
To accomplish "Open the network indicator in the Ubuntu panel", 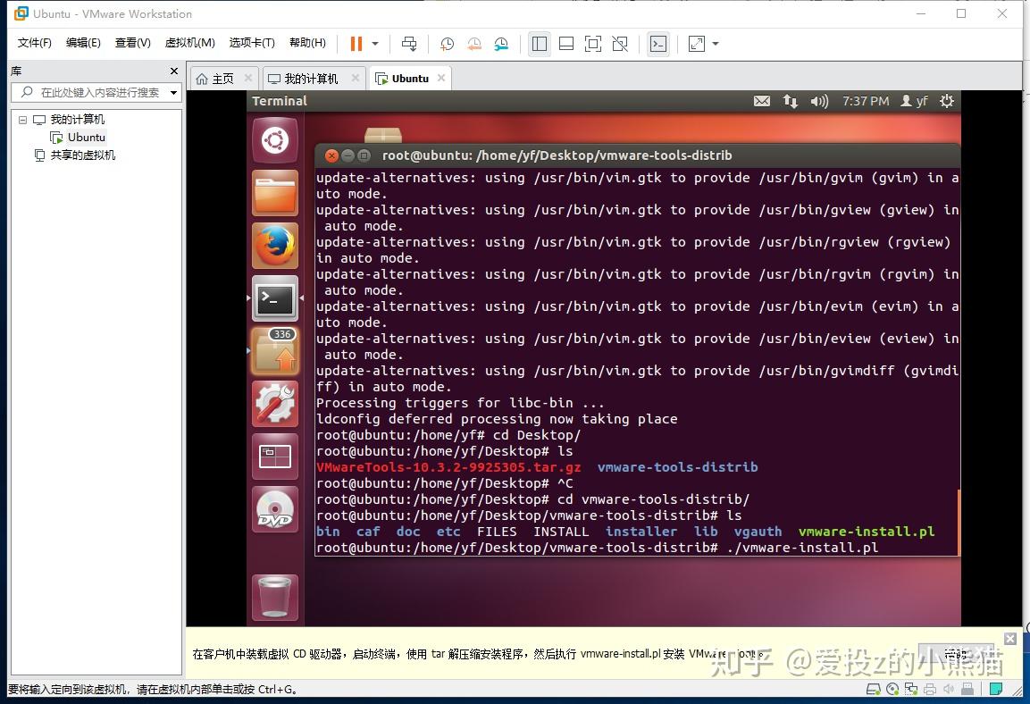I will tap(791, 101).
